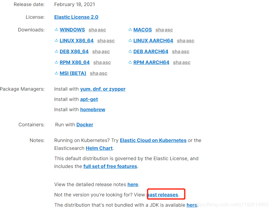Image resolution: width=271 pixels, height=210 pixels.
Task: Open the asc signature for LINUX X86_64
Action: [x=111, y=41]
